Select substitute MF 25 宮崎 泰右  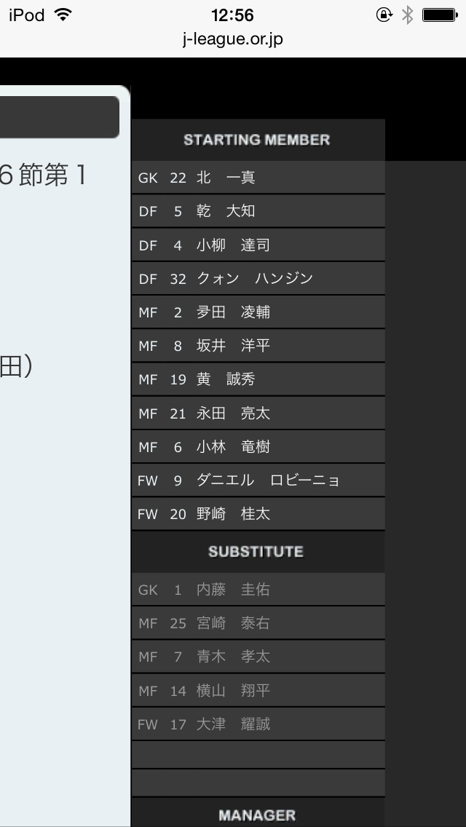258,623
